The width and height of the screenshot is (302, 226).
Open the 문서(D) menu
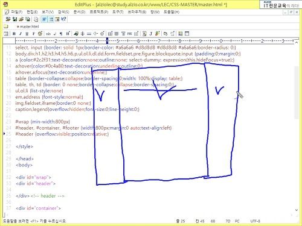point(79,12)
